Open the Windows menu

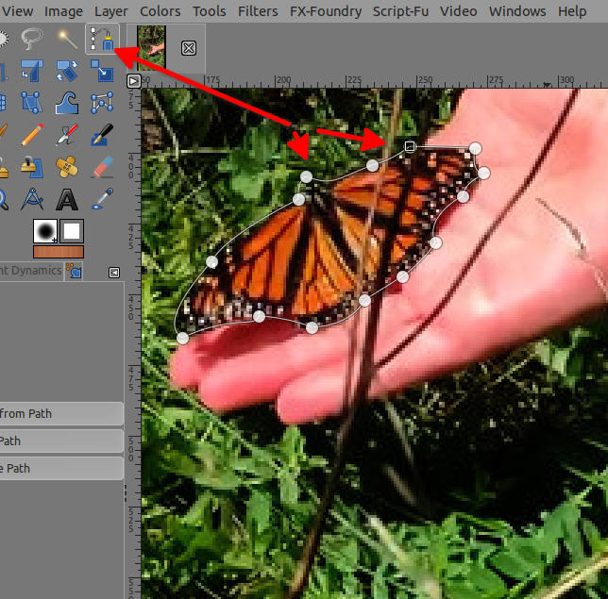click(x=517, y=11)
